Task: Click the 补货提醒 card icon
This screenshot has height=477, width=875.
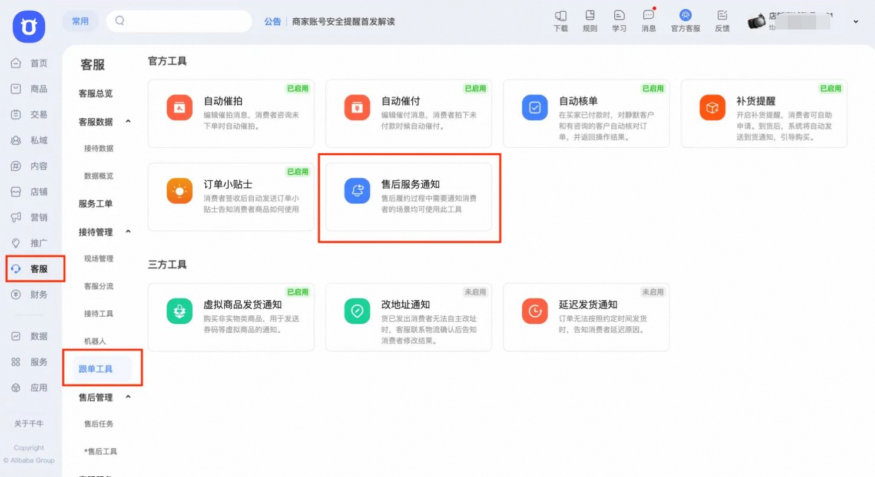Action: pyautogui.click(x=713, y=108)
